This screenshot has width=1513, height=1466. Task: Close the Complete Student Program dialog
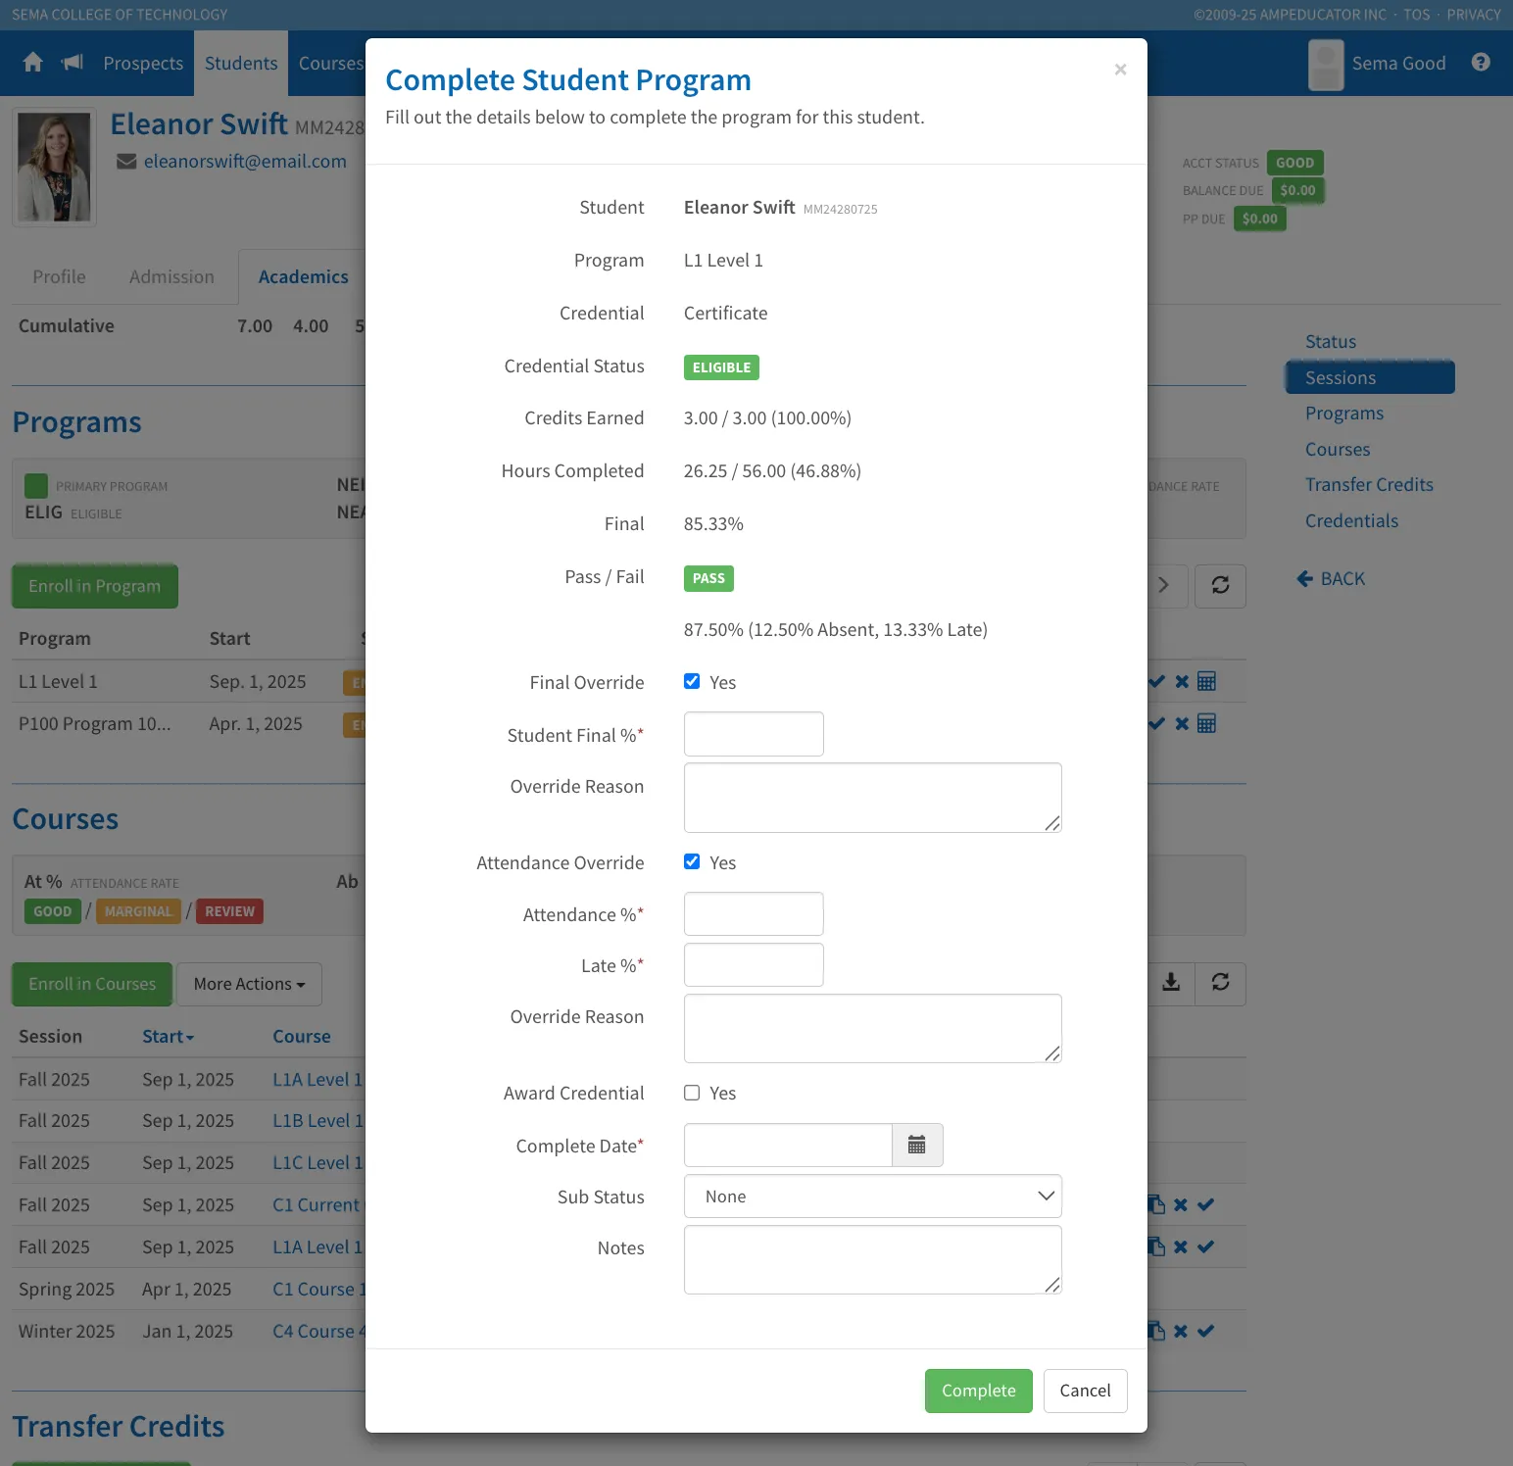click(1120, 70)
